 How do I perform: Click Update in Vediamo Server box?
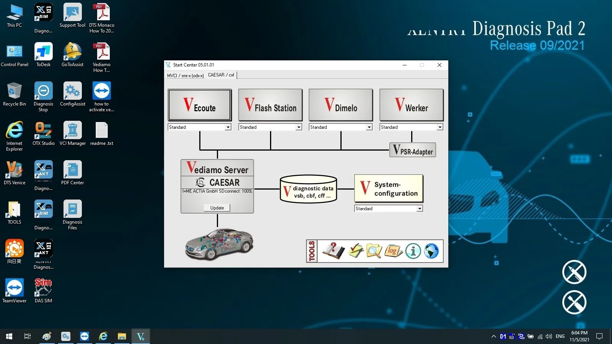(x=217, y=208)
